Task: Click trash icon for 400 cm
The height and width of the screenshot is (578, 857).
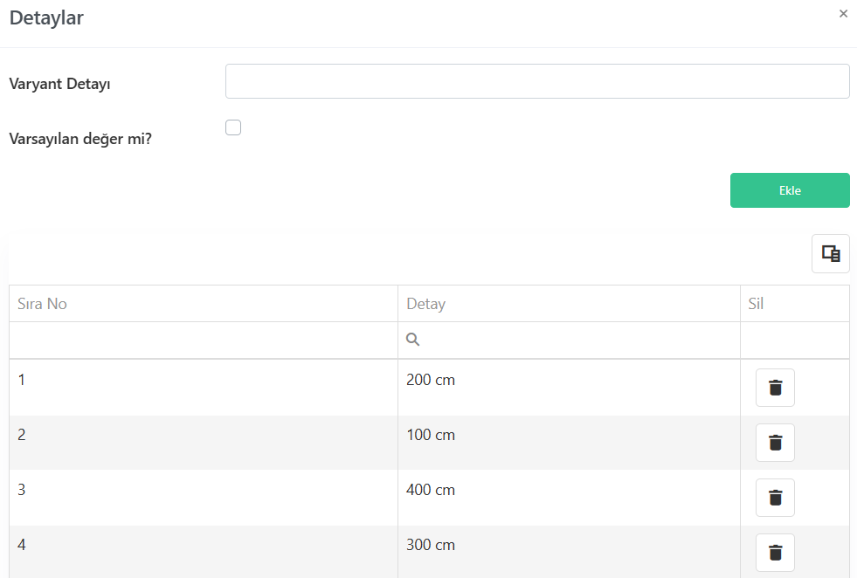Action: point(775,498)
